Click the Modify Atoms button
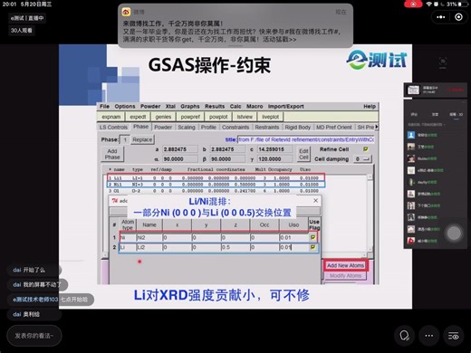The height and width of the screenshot is (353, 471). [x=346, y=275]
